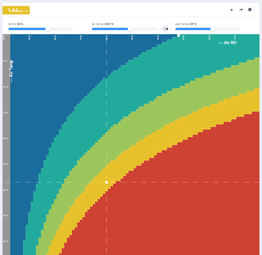Click the Air RH slider handle

[x=48, y=29]
